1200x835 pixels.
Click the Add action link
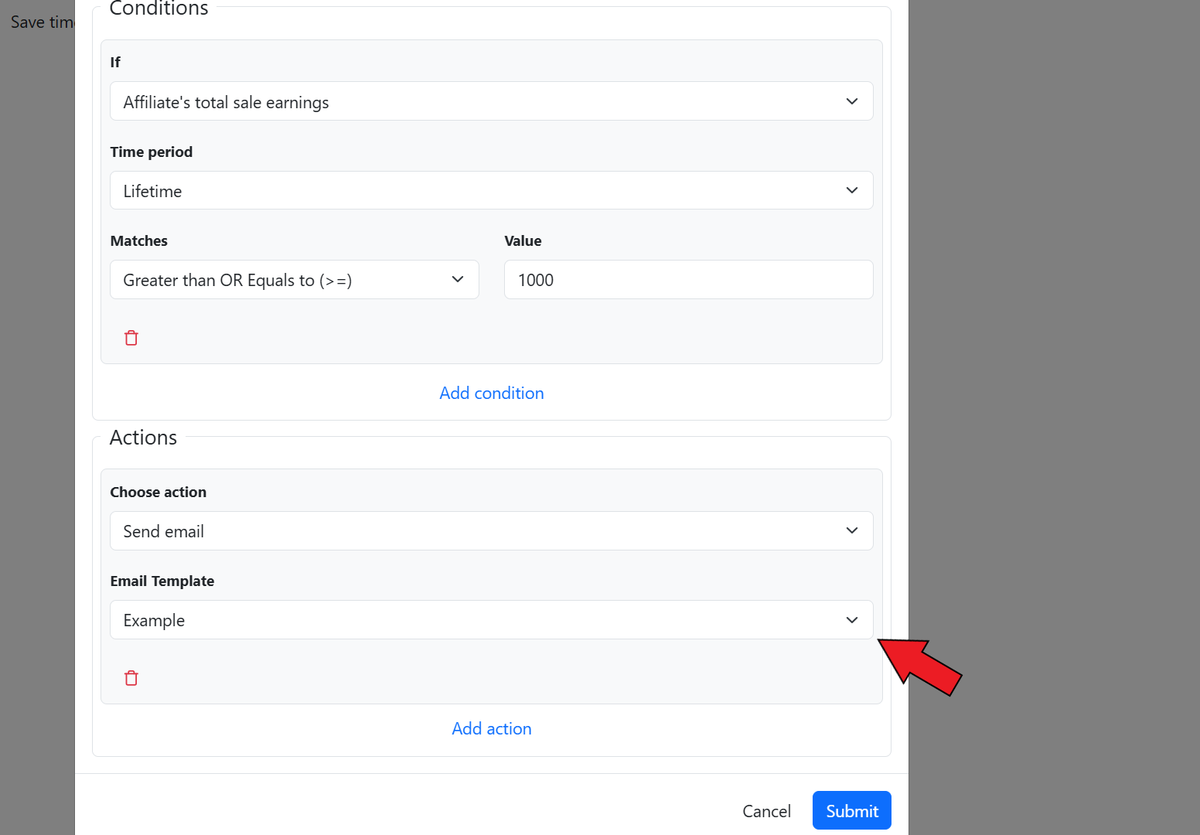click(x=492, y=728)
